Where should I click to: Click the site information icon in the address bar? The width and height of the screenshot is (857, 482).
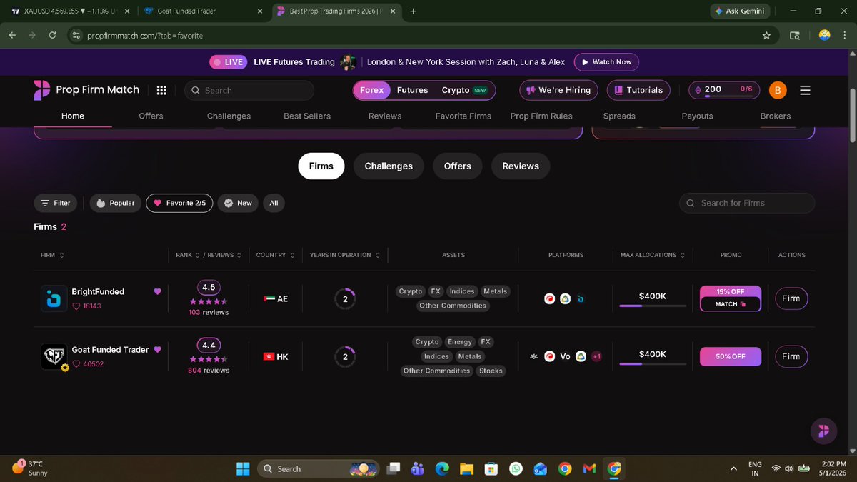click(76, 35)
